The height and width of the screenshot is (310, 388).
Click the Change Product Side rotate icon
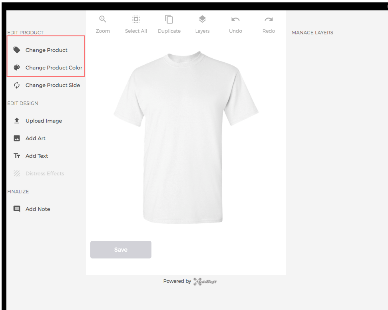point(16,85)
